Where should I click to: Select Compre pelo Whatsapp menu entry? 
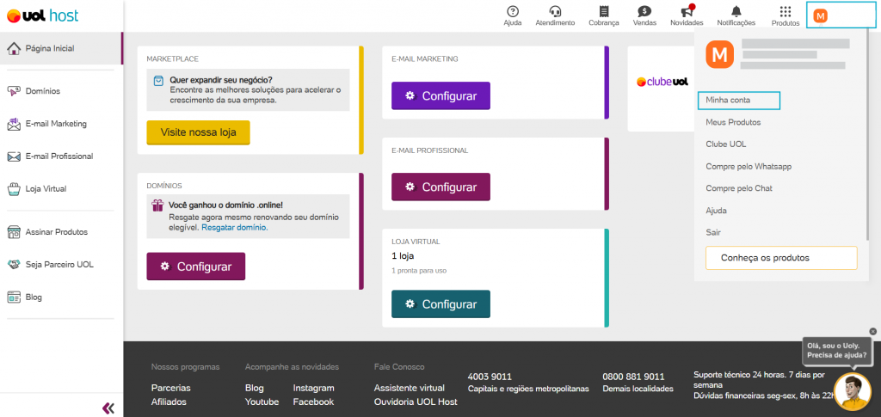pyautogui.click(x=749, y=167)
